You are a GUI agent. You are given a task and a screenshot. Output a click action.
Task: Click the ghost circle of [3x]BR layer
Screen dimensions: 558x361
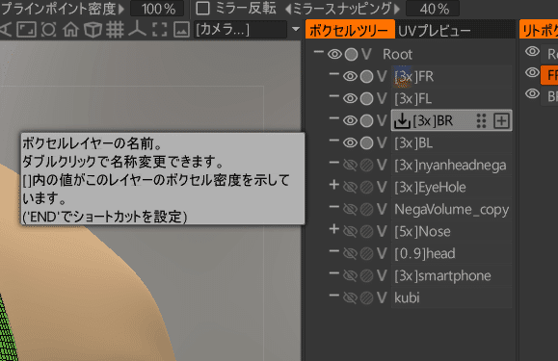(366, 120)
